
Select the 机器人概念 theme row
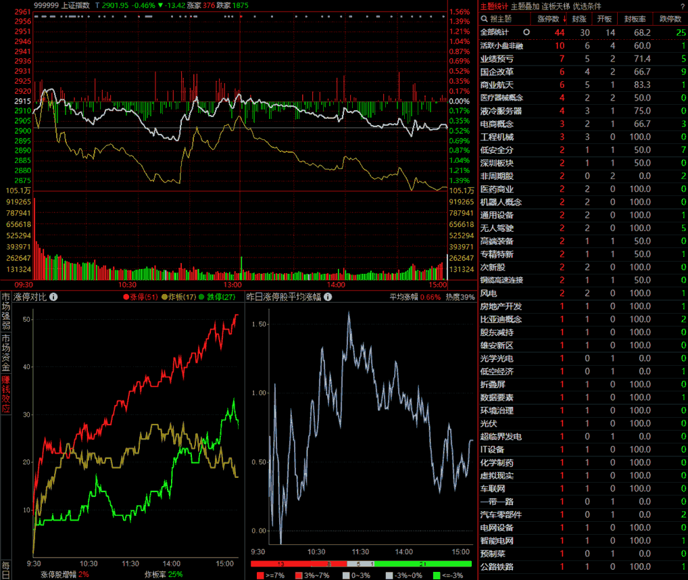pyautogui.click(x=583, y=202)
